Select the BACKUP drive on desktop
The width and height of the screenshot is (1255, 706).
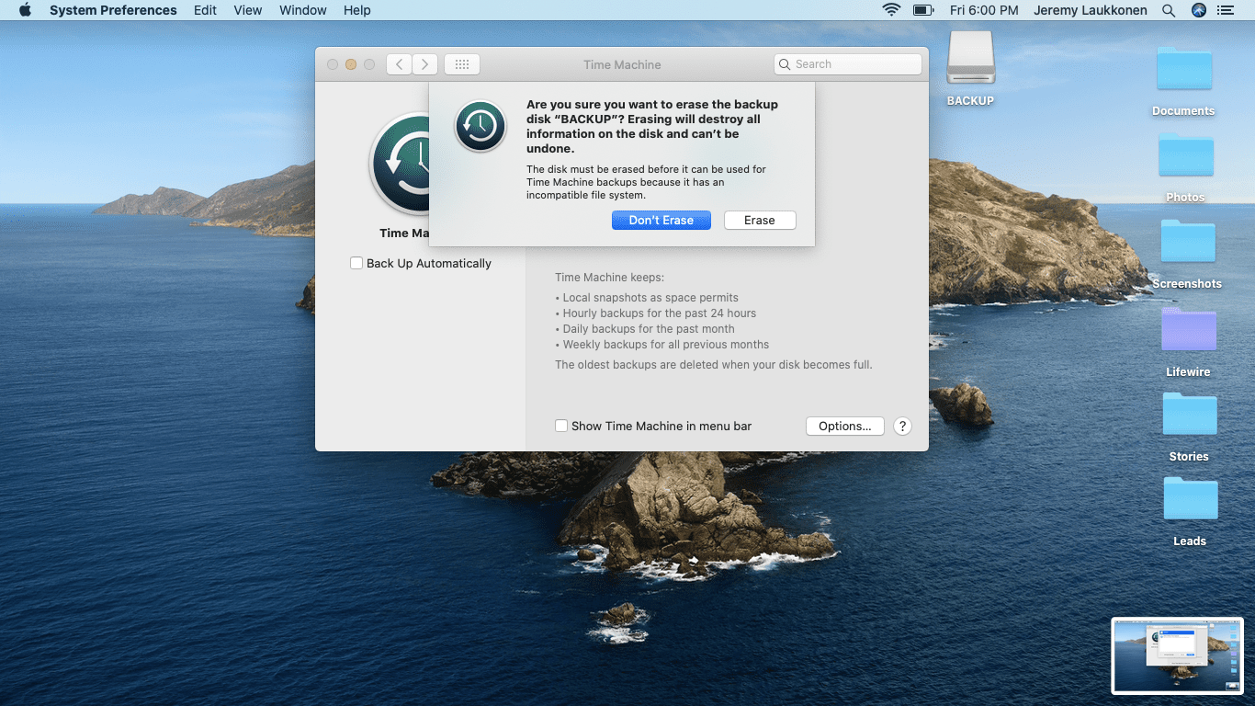tap(971, 70)
